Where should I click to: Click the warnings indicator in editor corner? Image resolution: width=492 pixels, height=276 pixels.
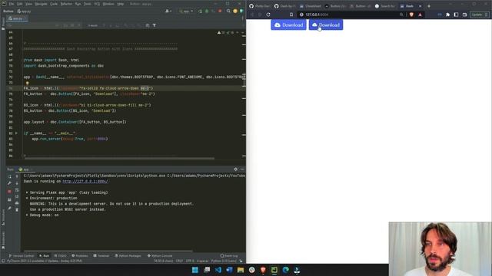(x=225, y=32)
